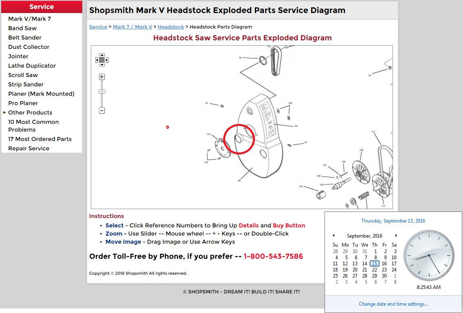Open 10 Most Common Problems
The image size is (463, 313).
coord(33,126)
